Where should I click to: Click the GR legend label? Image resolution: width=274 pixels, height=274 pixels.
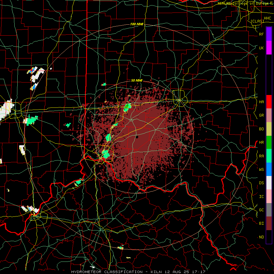[261, 115]
